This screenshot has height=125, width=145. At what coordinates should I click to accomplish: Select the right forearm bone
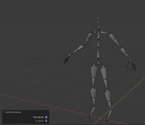point(125,53)
